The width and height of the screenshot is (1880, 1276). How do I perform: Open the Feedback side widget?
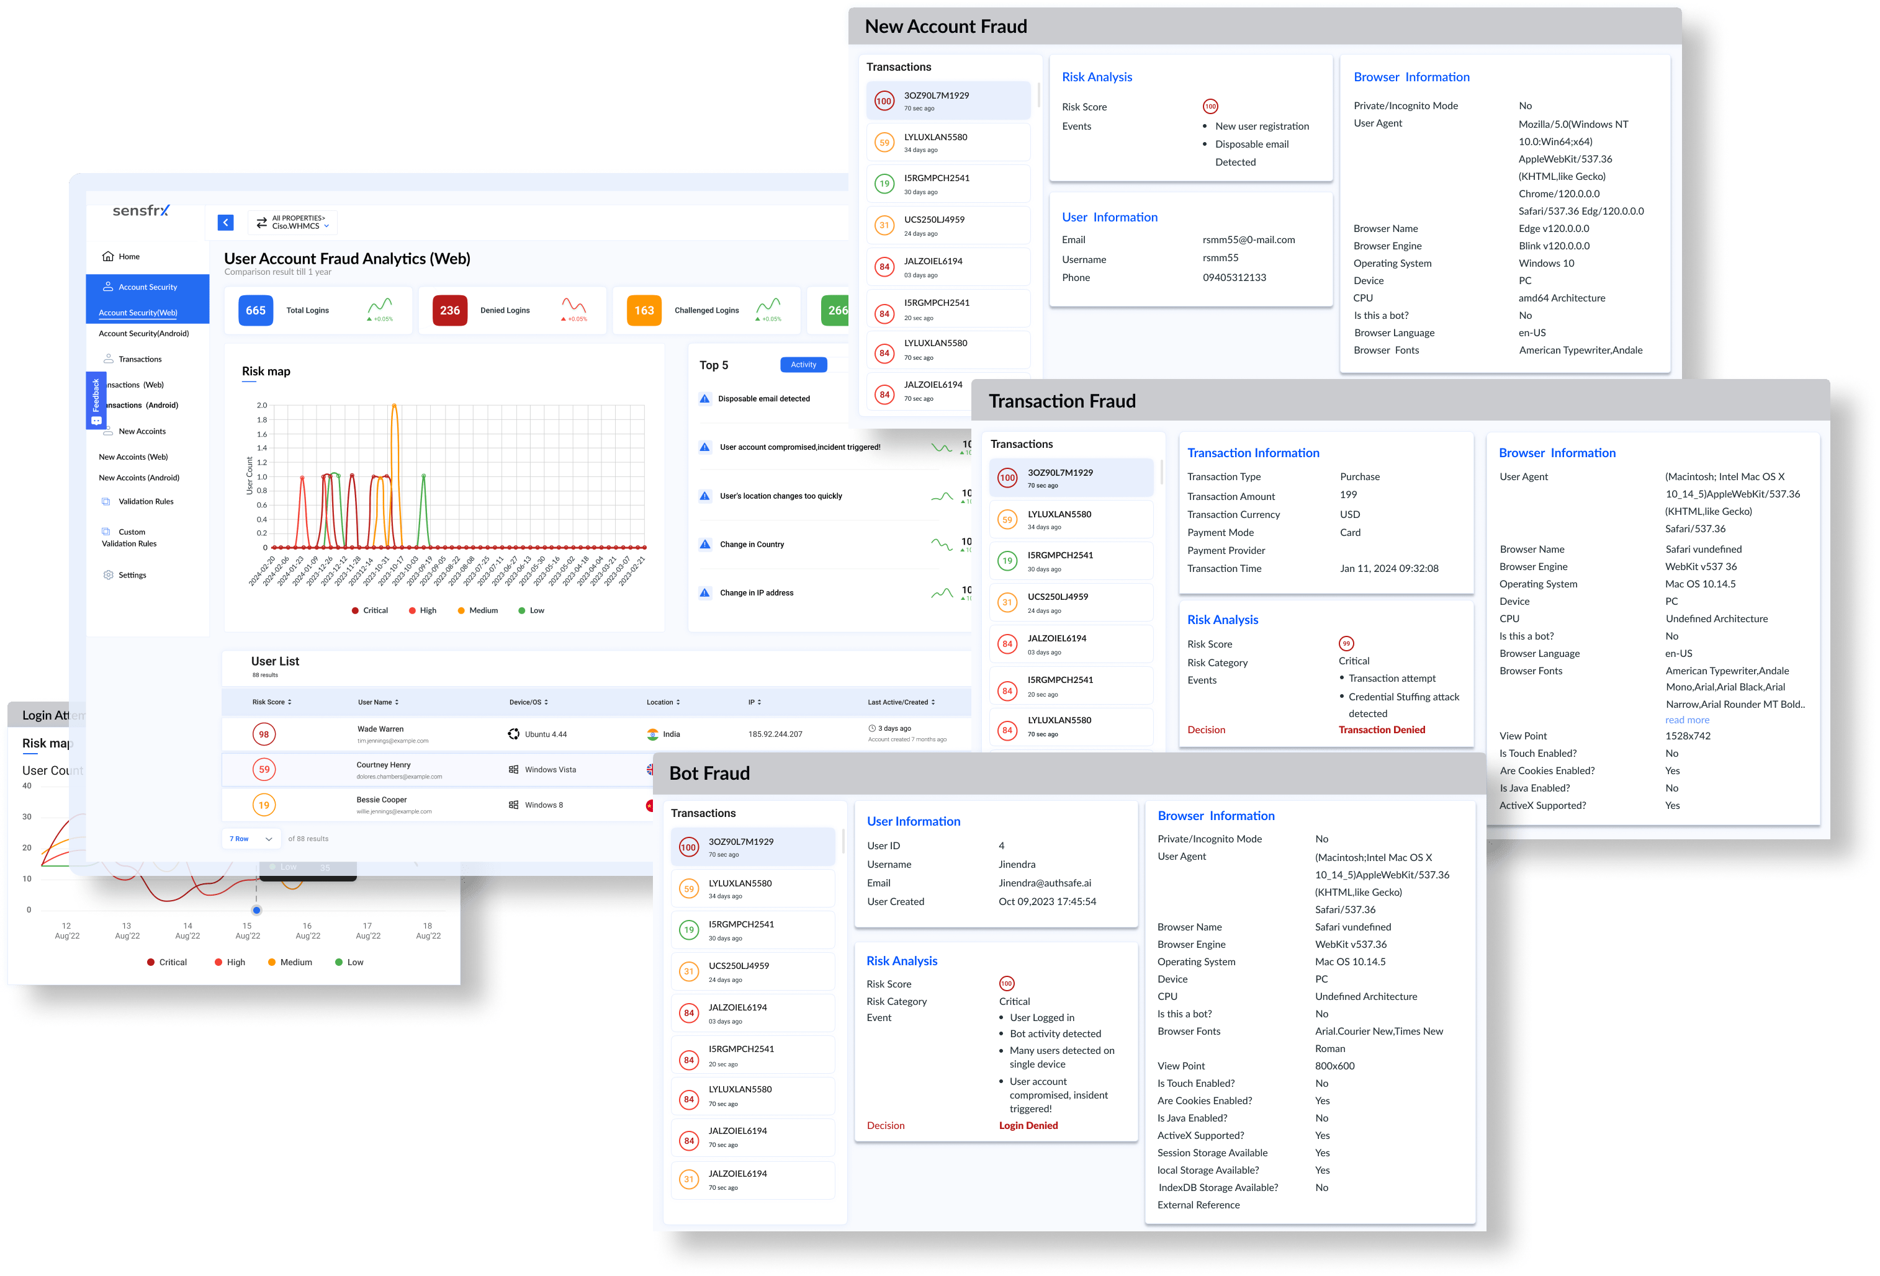coord(96,400)
